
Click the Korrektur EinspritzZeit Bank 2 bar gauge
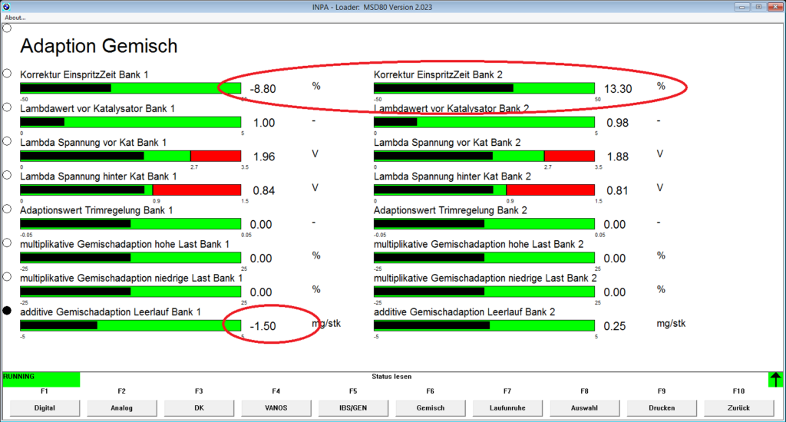click(484, 88)
